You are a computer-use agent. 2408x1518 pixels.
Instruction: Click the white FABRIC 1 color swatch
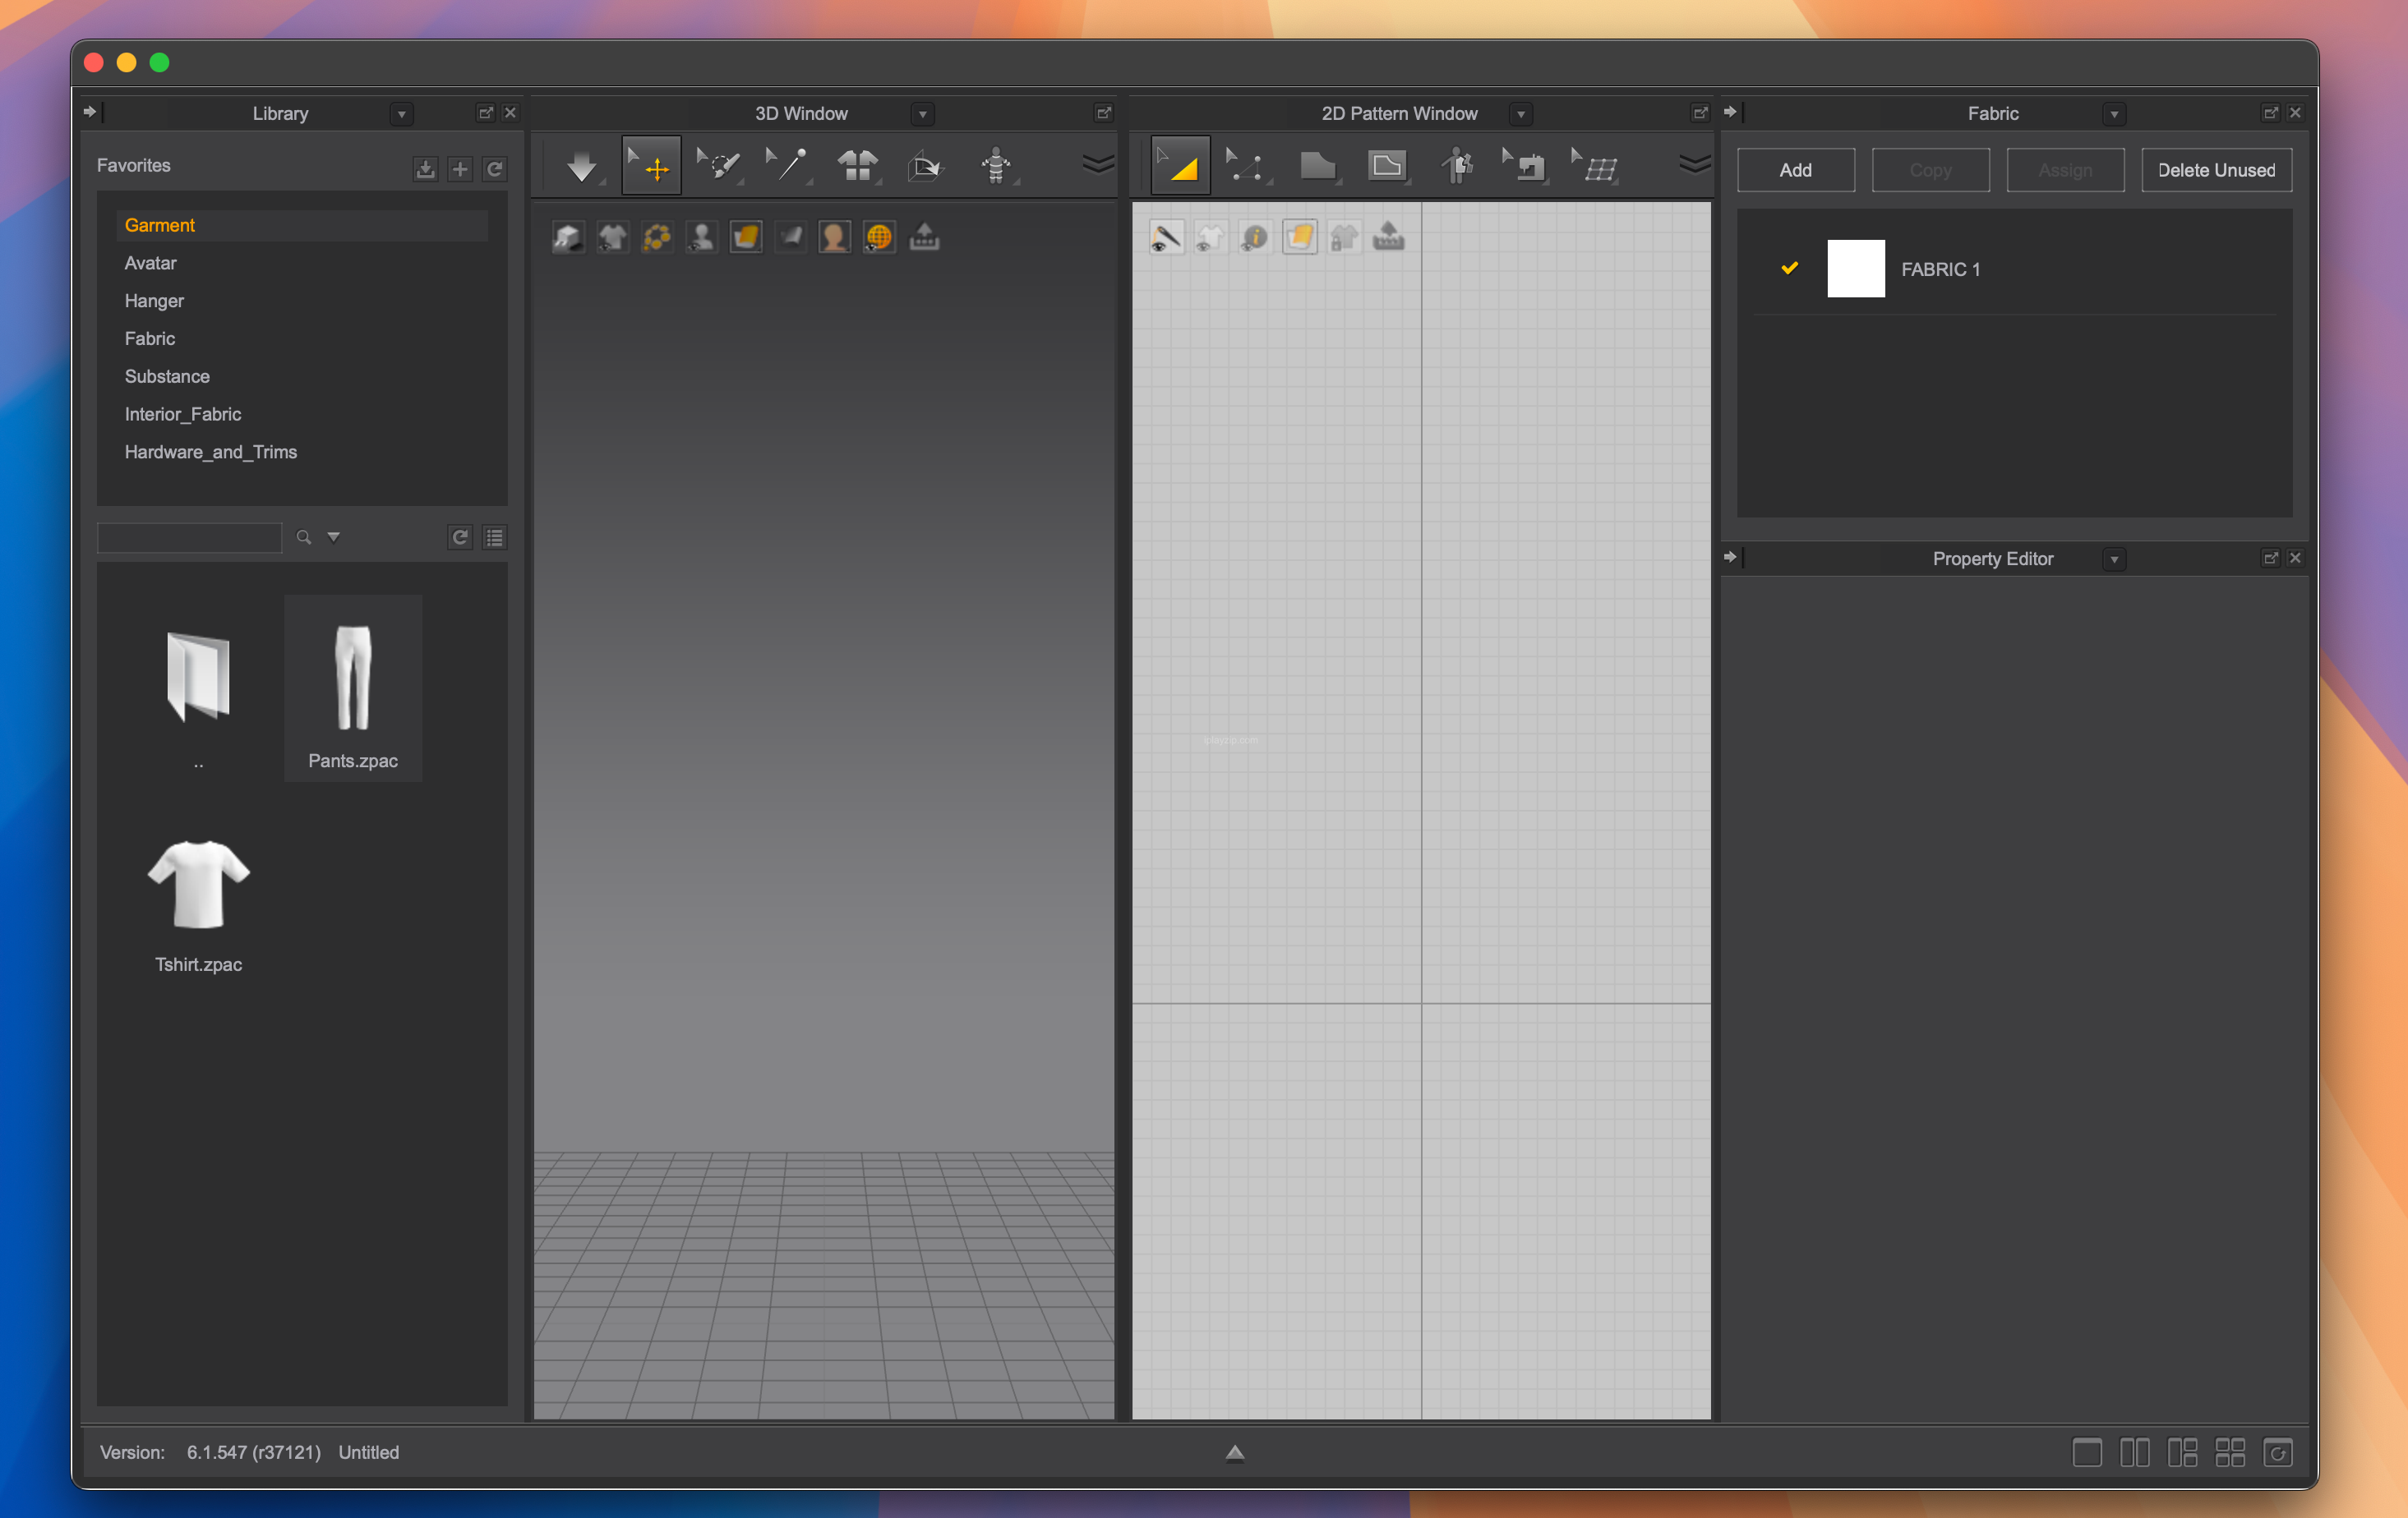[1856, 269]
